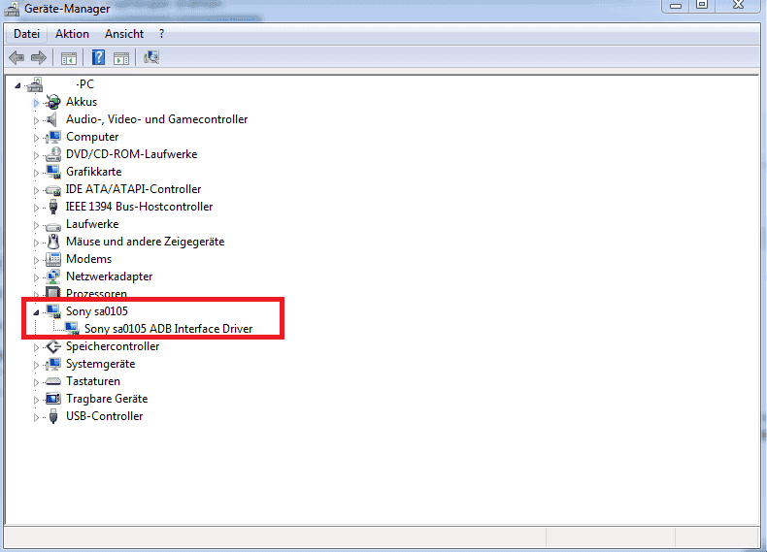
Task: Click the show/hide action pane icon
Action: 121,58
